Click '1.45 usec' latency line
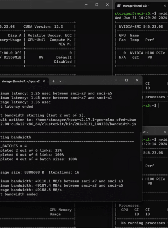The height and width of the screenshot is (228, 168). pos(56,98)
